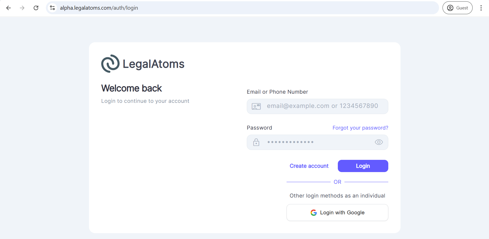Click the 'Email or Phone Number' label
Screen dimensions: 489x239
coord(277,92)
